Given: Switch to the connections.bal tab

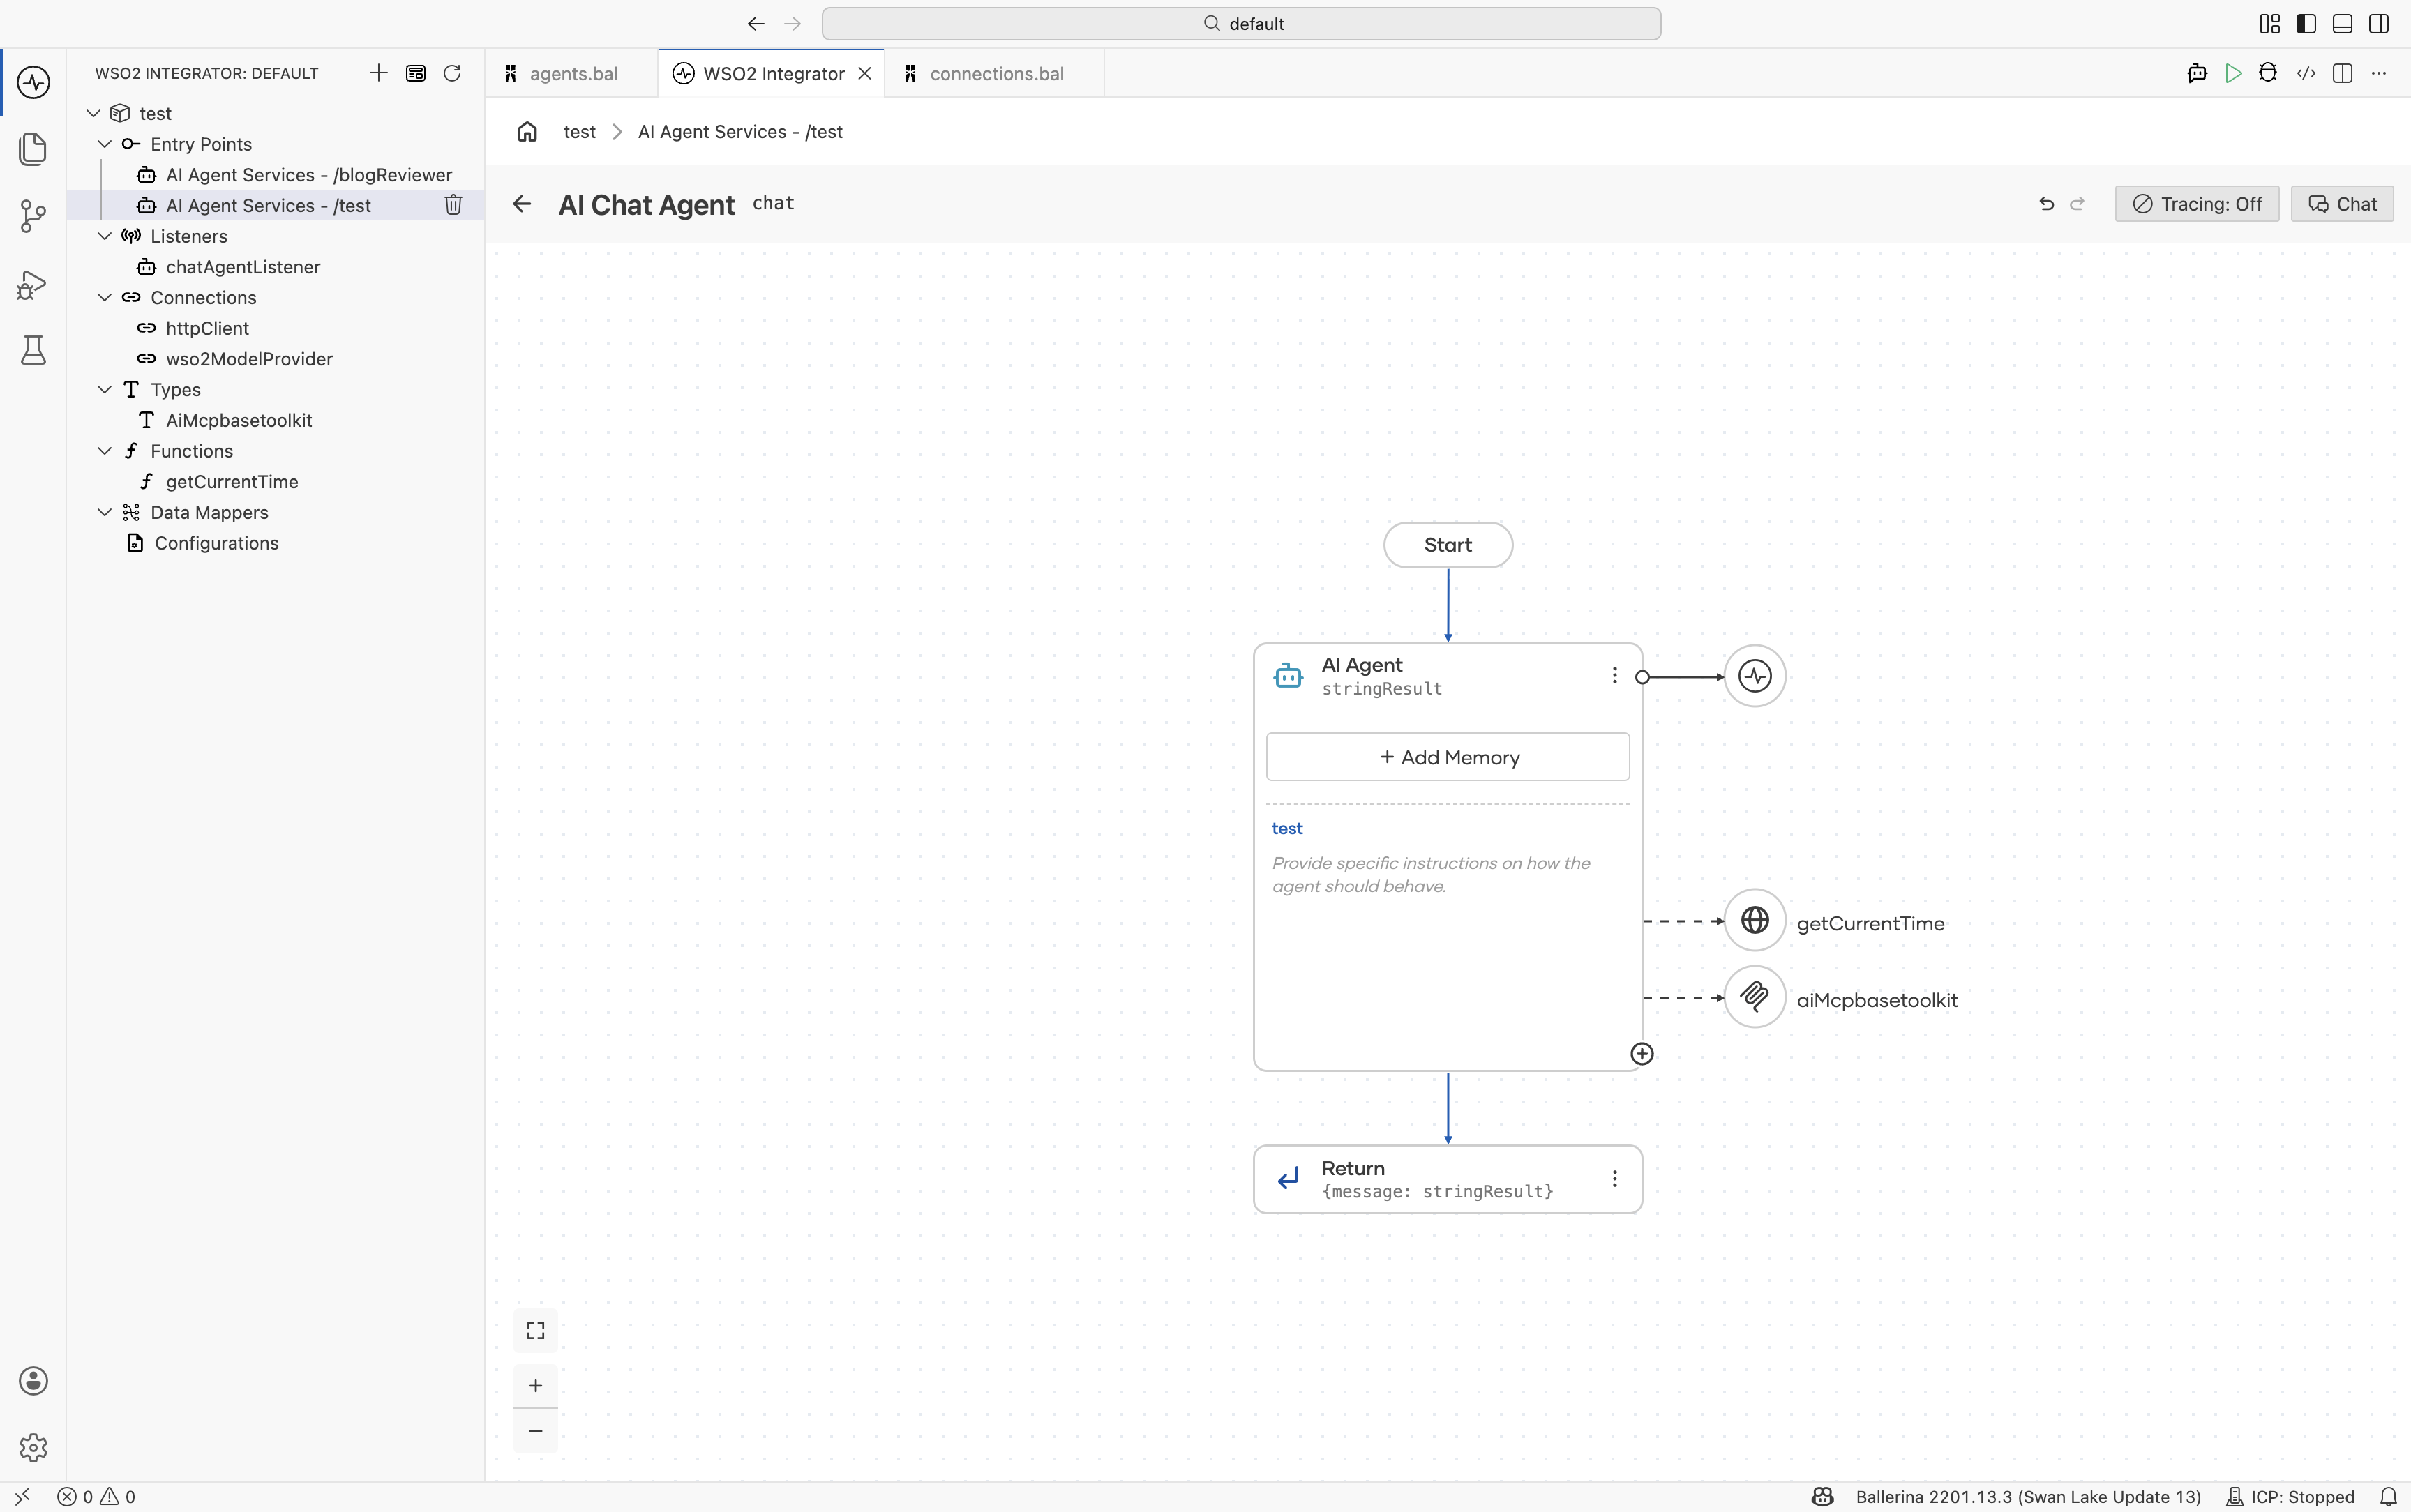Looking at the screenshot, I should point(995,74).
